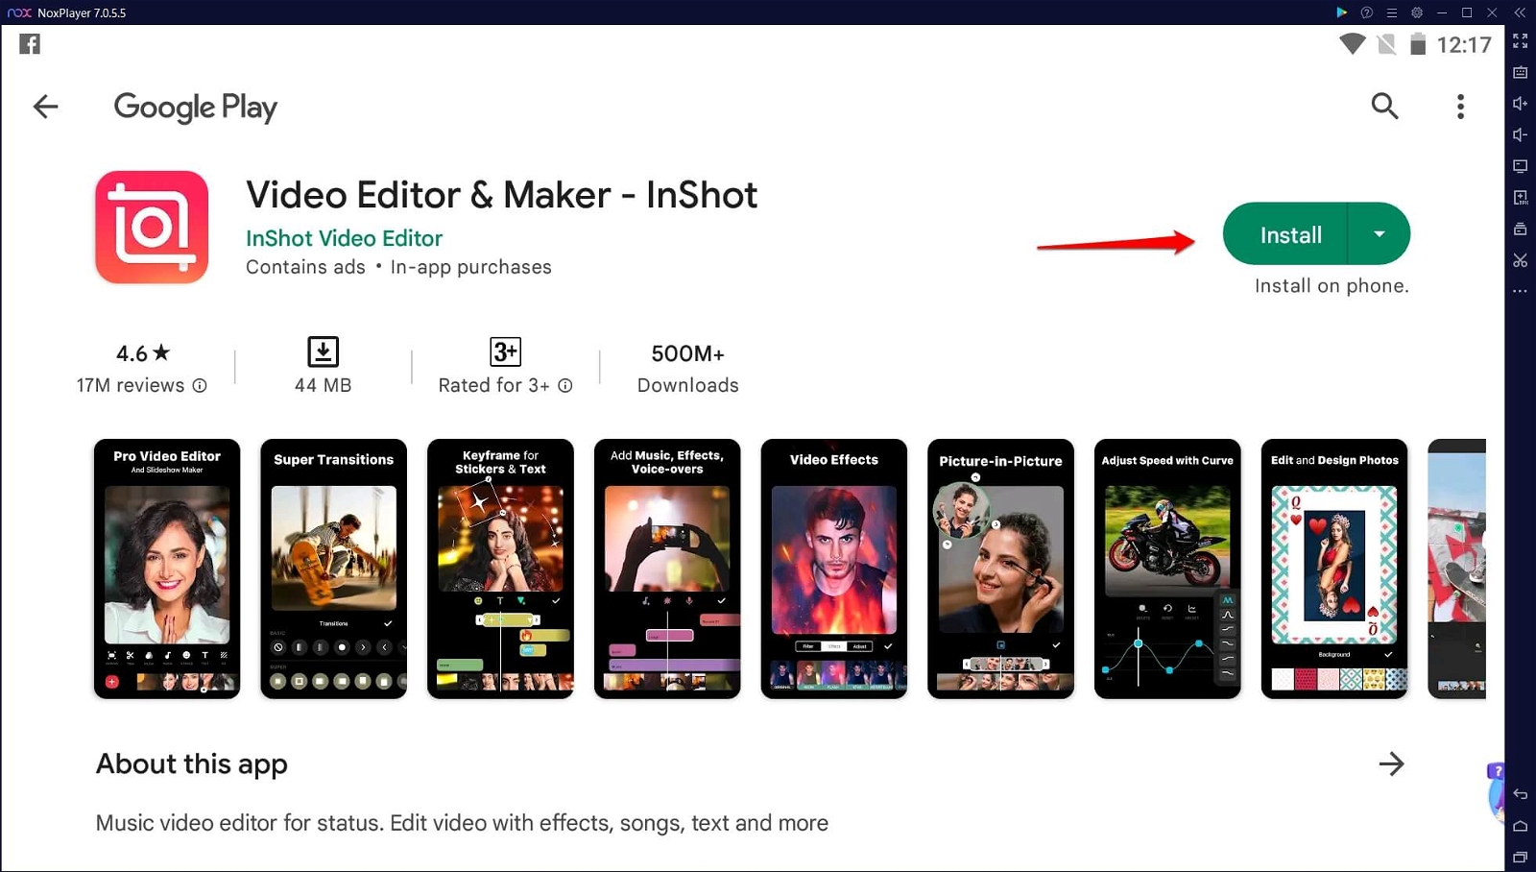Click the Rated for 3+ info icon
This screenshot has width=1536, height=872.
pyautogui.click(x=565, y=385)
